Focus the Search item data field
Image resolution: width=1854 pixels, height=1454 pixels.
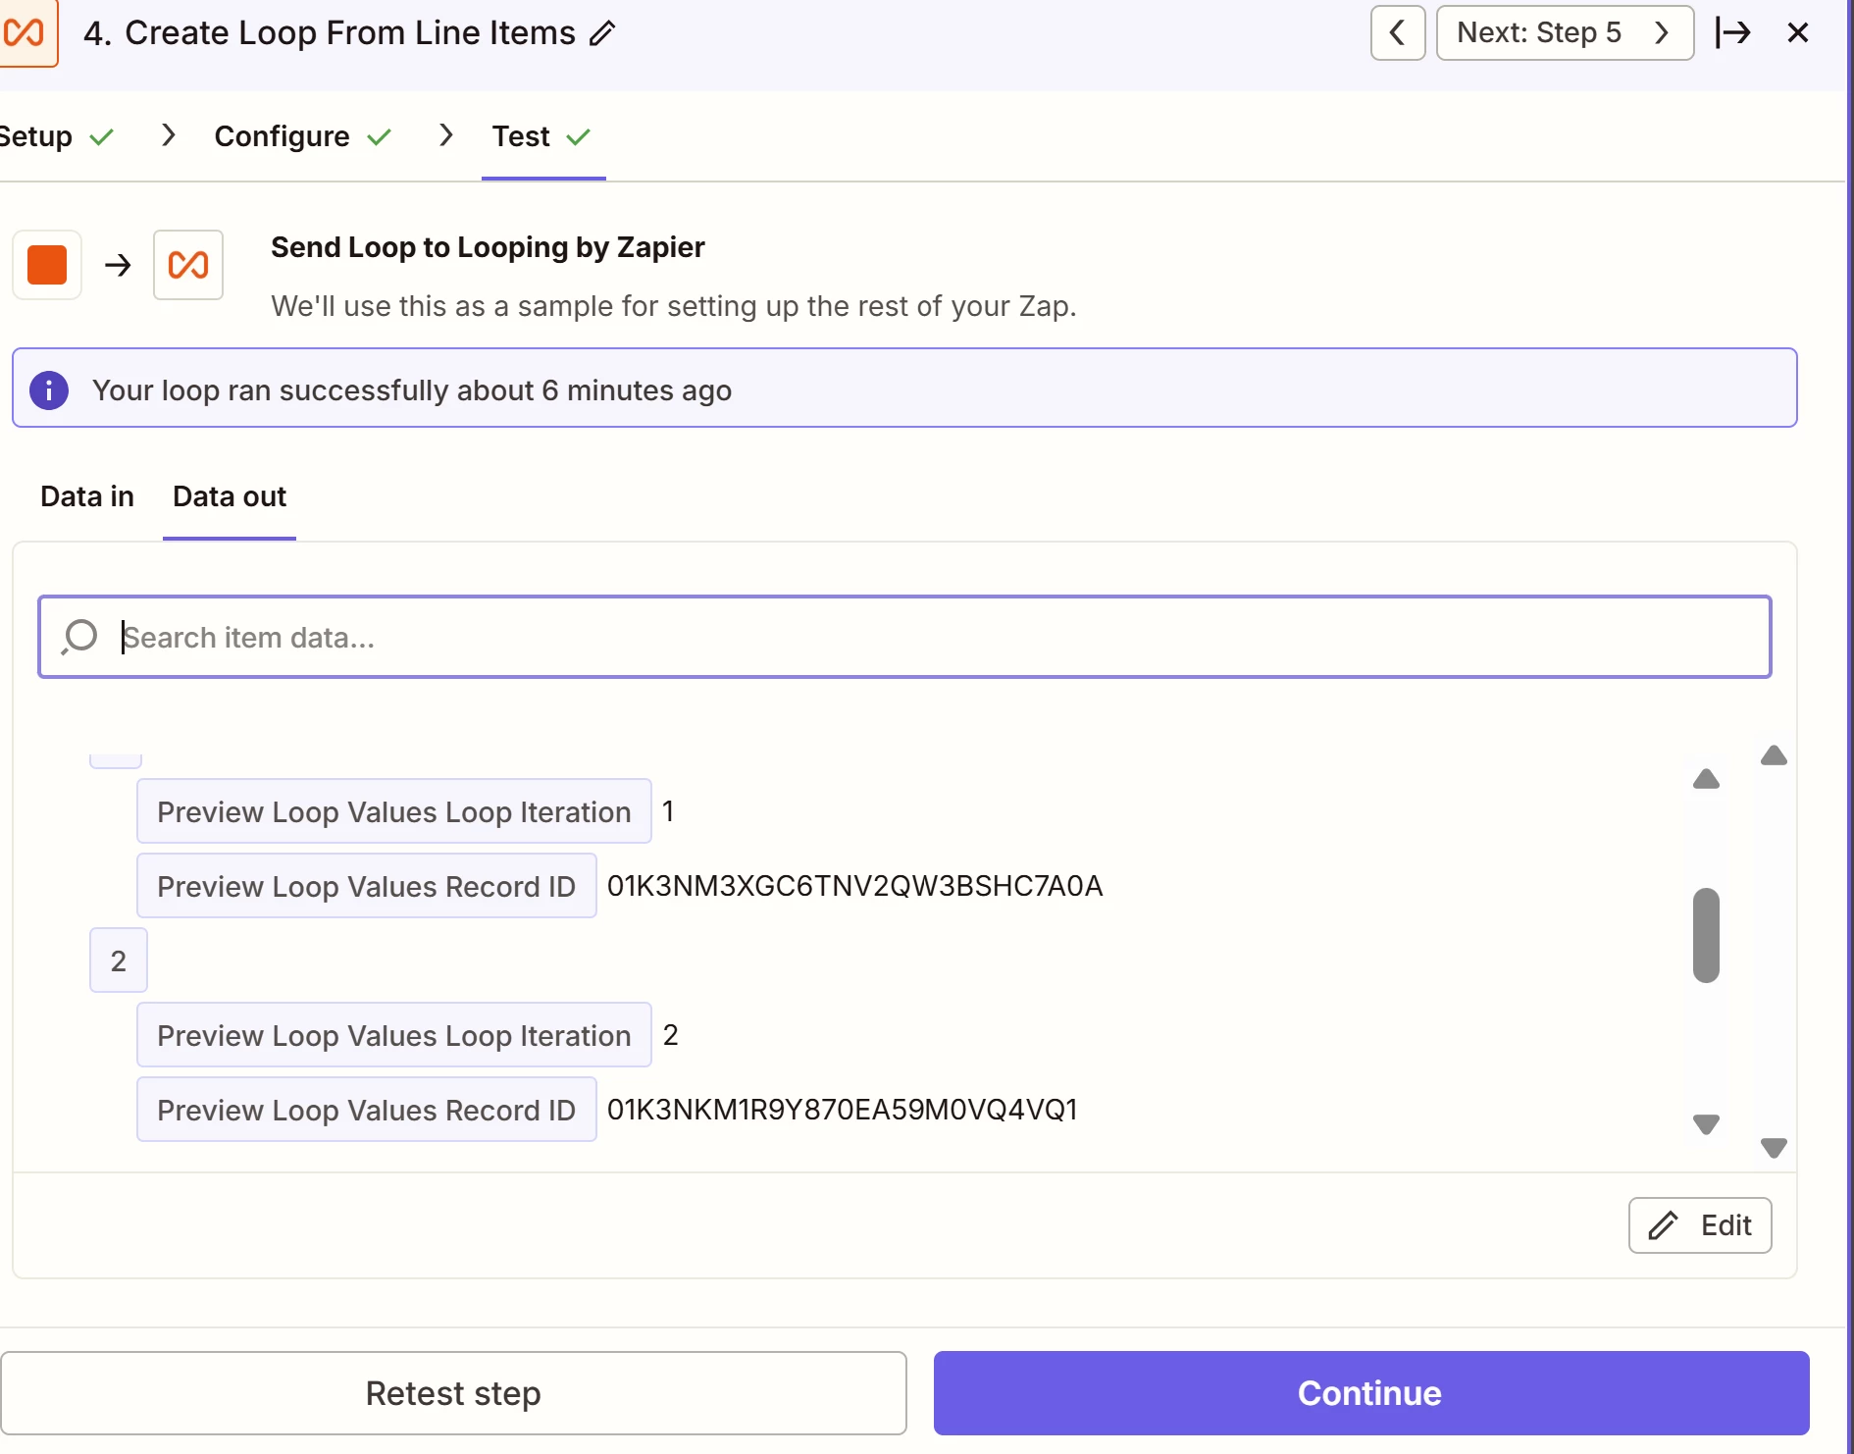pos(904,637)
